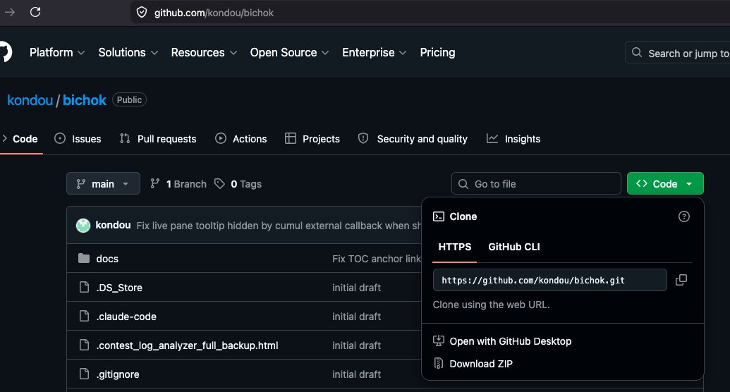Expand the Enterprise menu

(374, 53)
